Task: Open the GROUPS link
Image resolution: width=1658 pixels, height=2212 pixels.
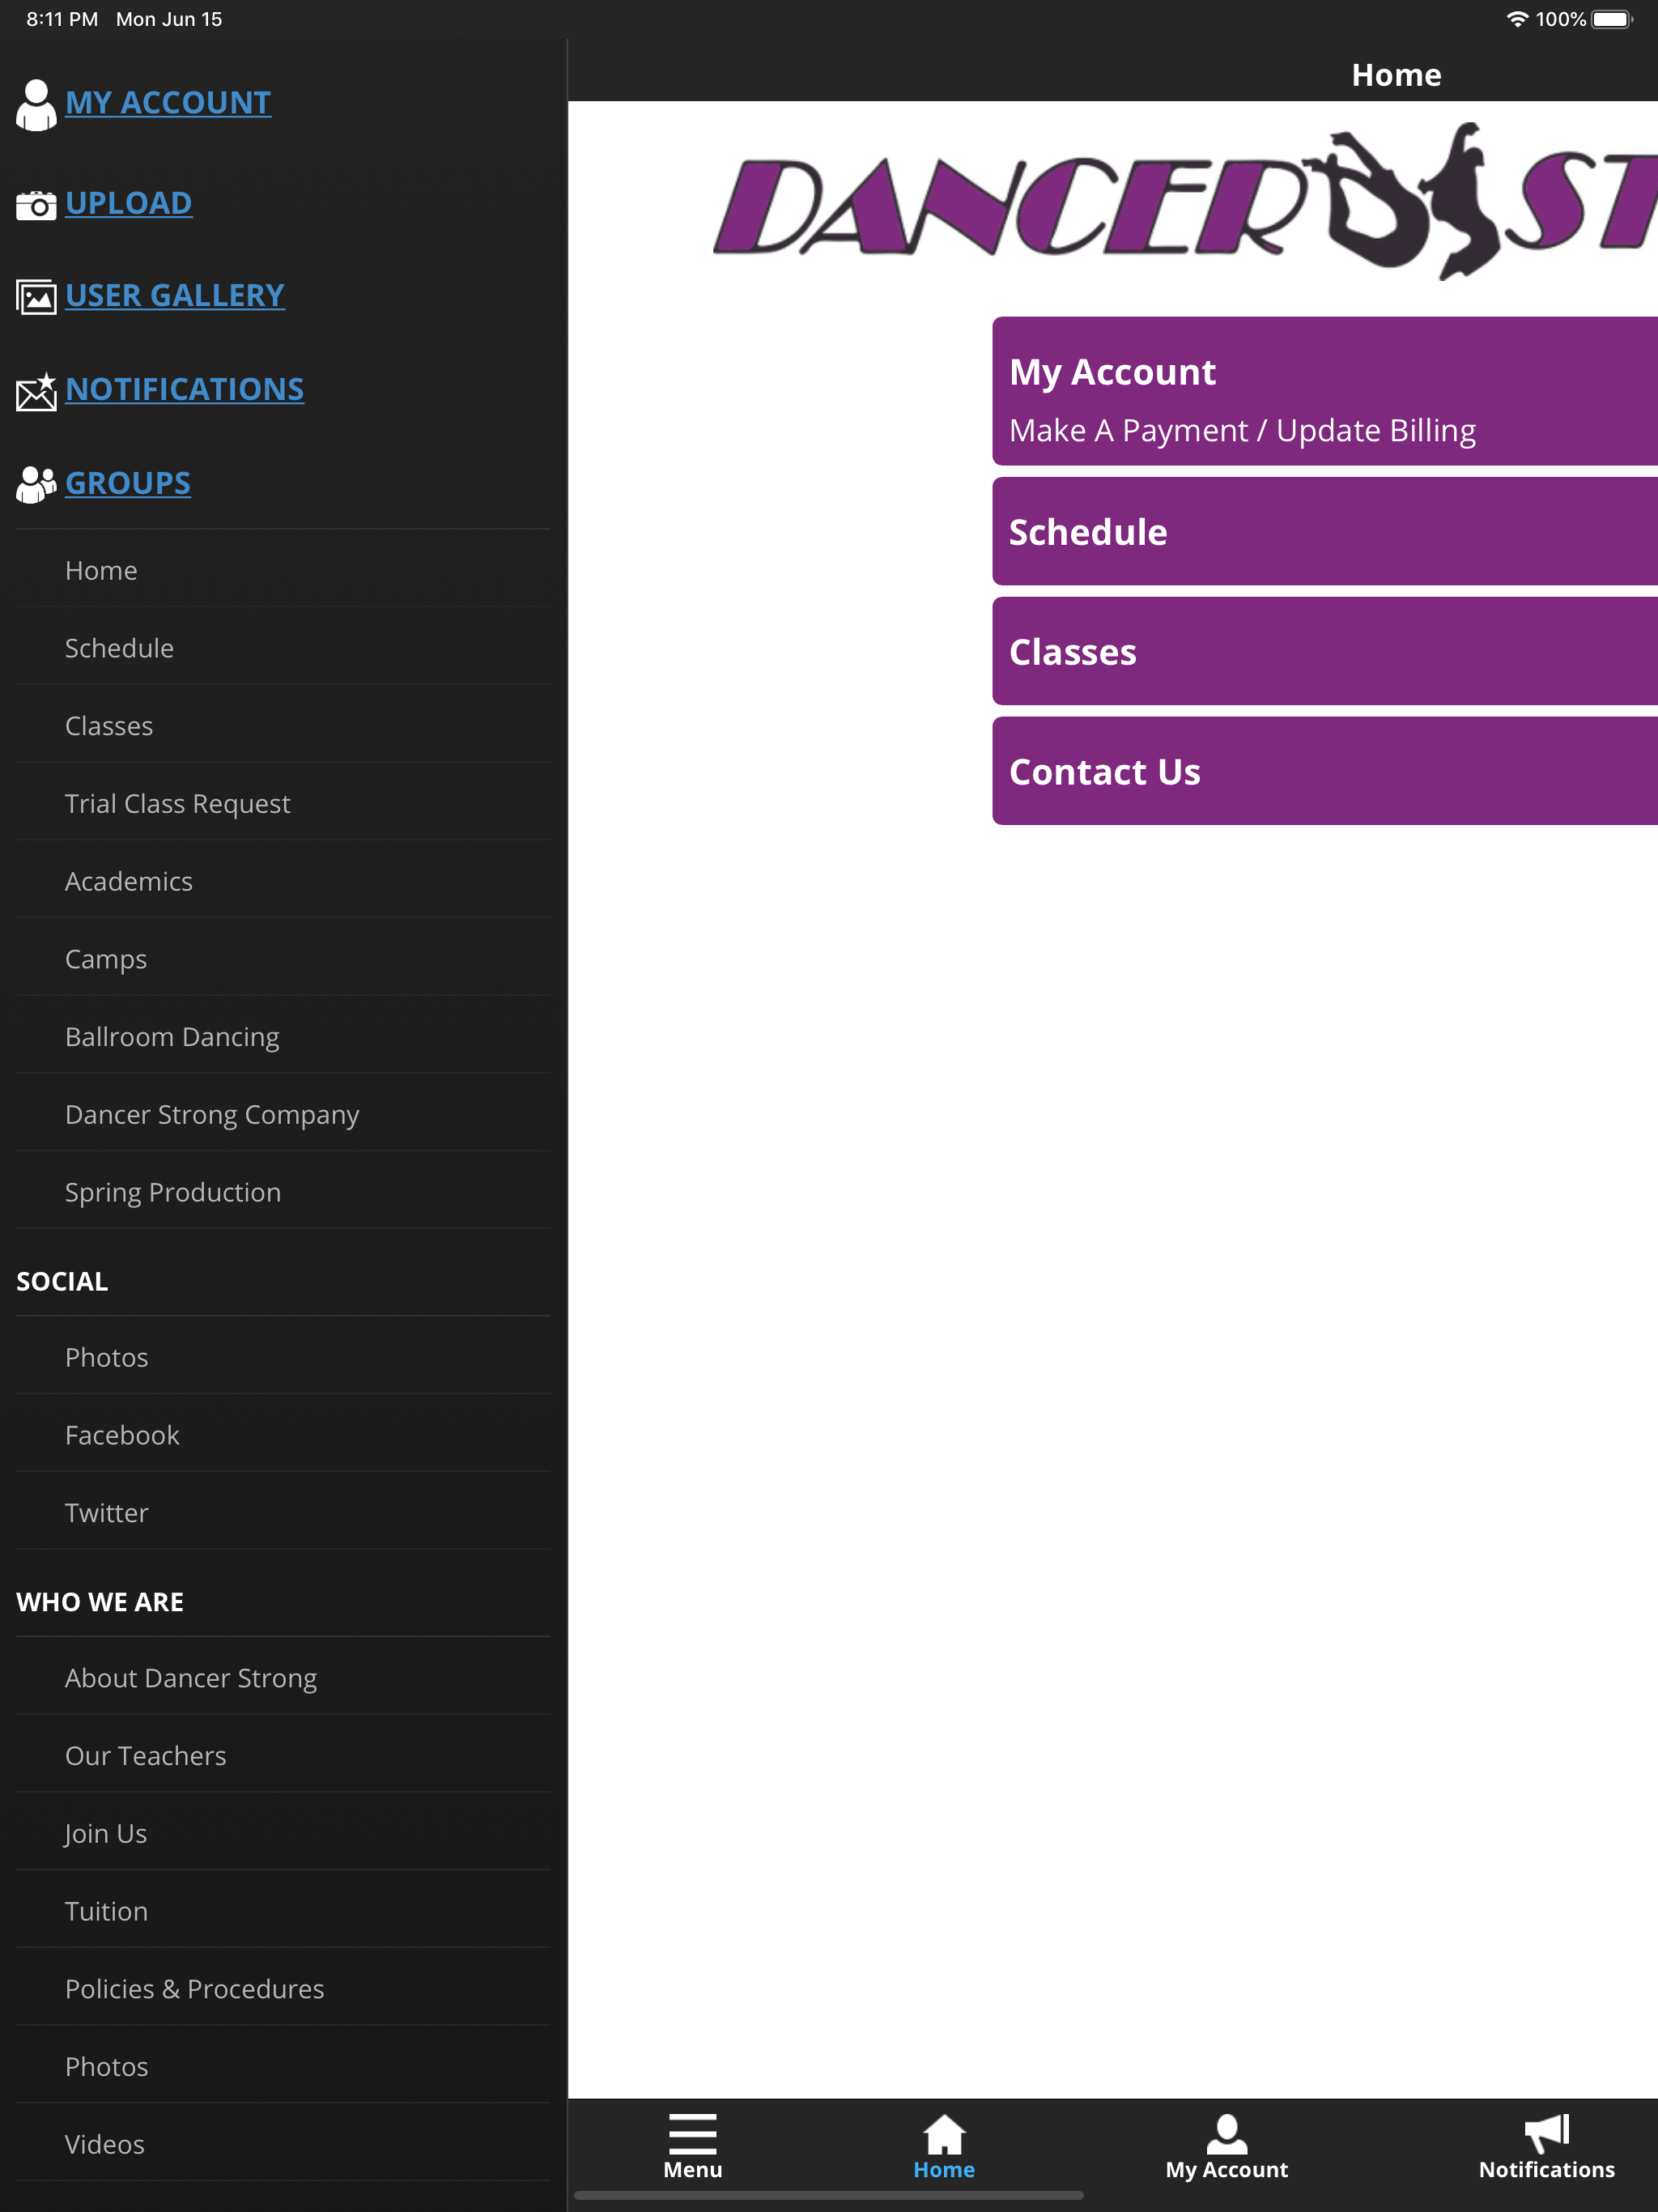Action: click(x=128, y=483)
